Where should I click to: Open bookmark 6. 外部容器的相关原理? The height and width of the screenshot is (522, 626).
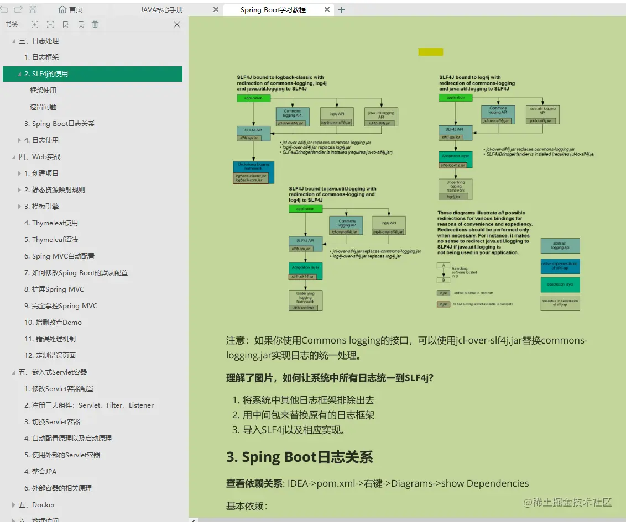pyautogui.click(x=58, y=488)
